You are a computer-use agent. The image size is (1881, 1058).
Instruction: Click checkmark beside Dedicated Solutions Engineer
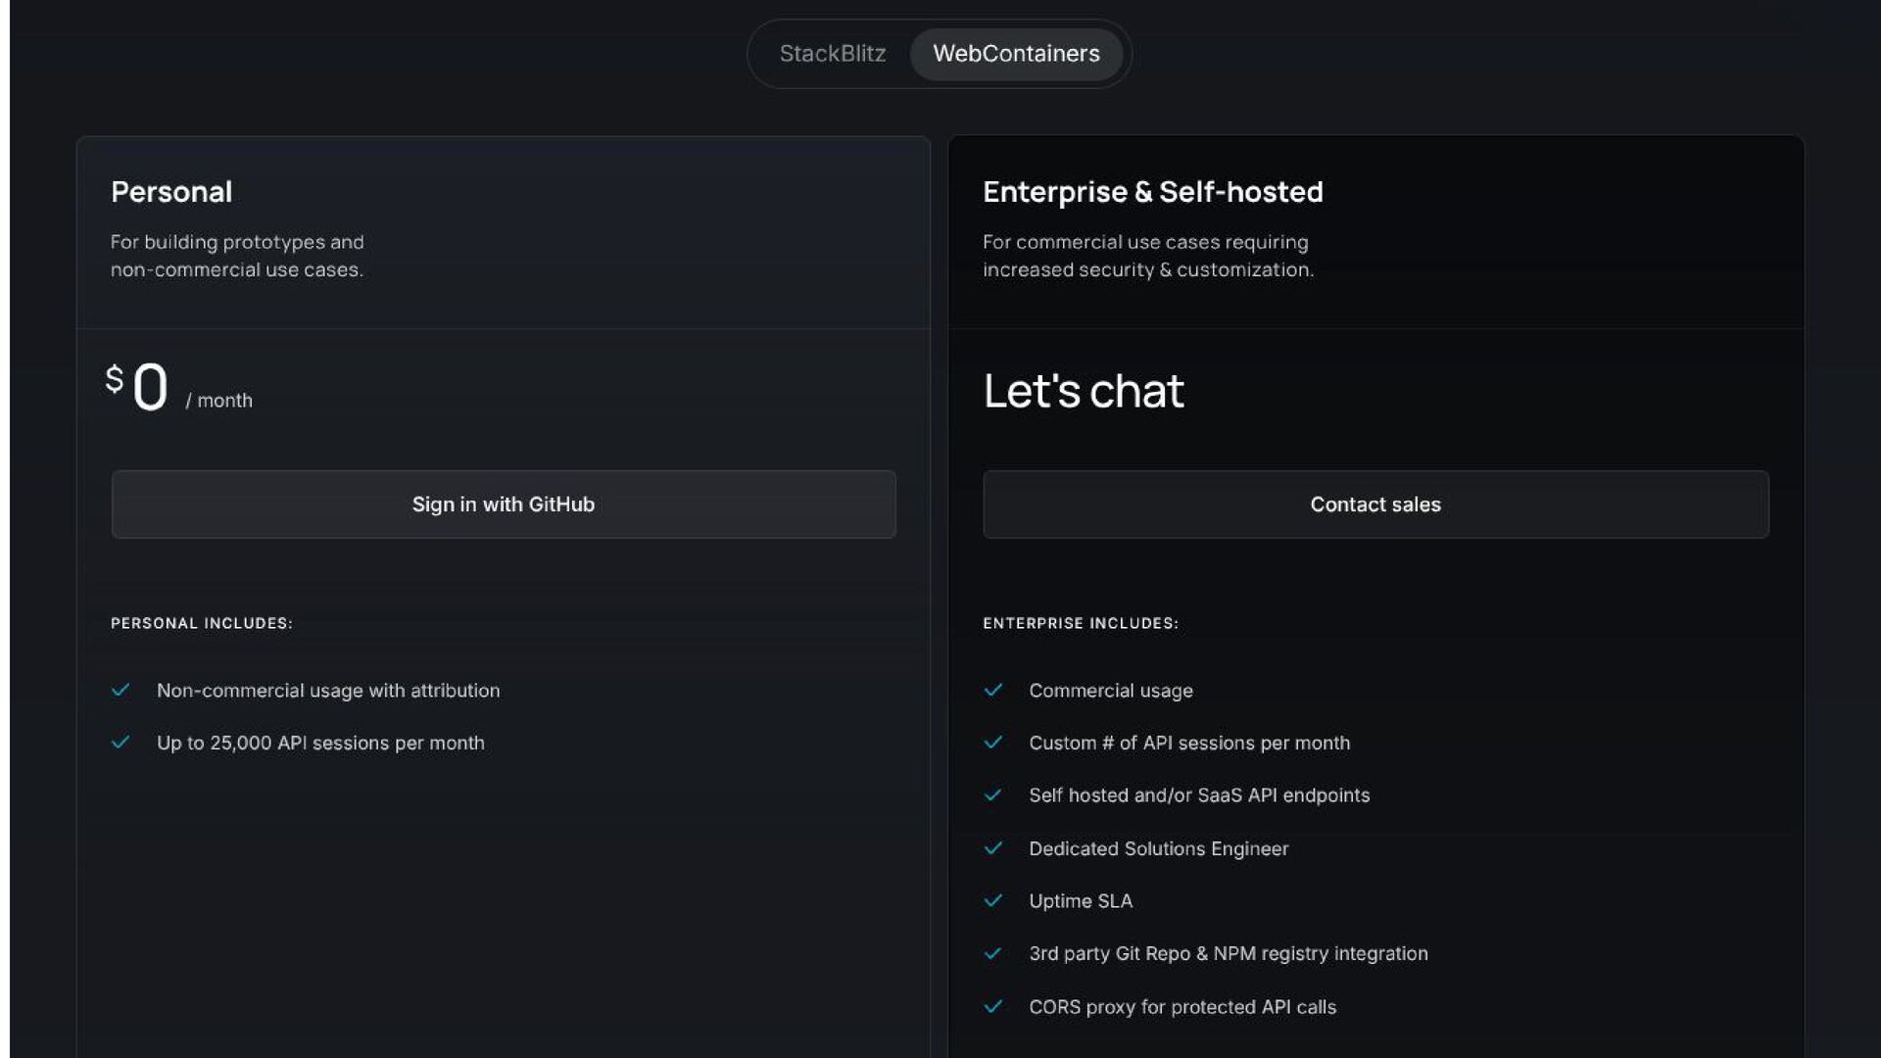coord(992,848)
